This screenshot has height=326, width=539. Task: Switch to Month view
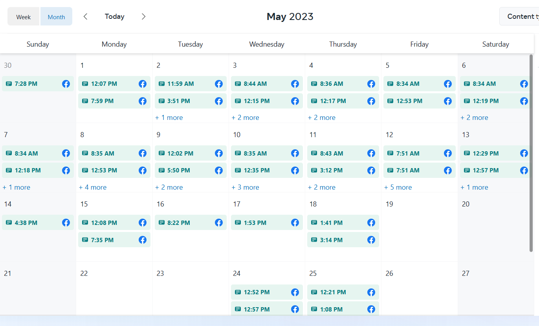(56, 17)
